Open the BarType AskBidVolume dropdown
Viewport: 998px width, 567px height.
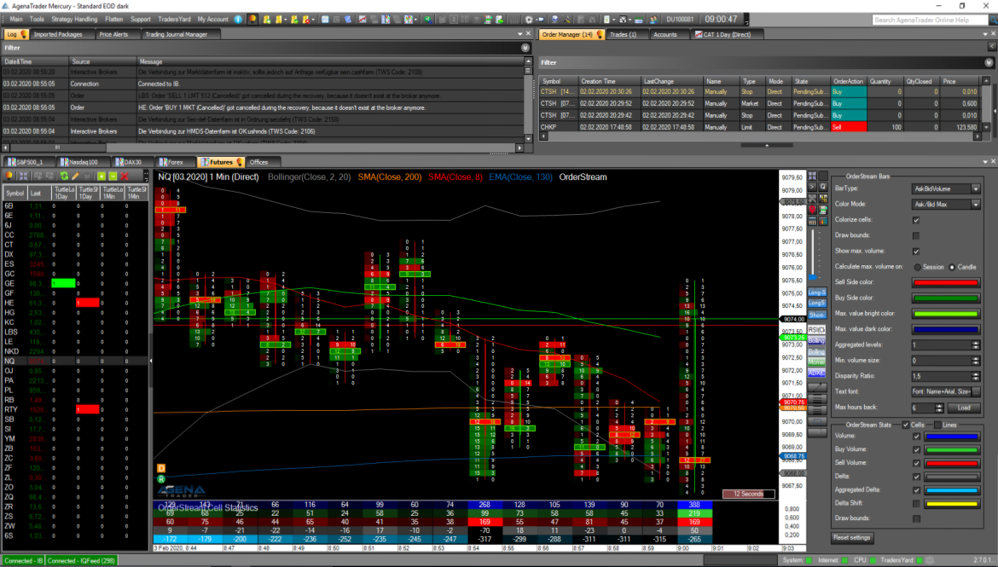(946, 189)
